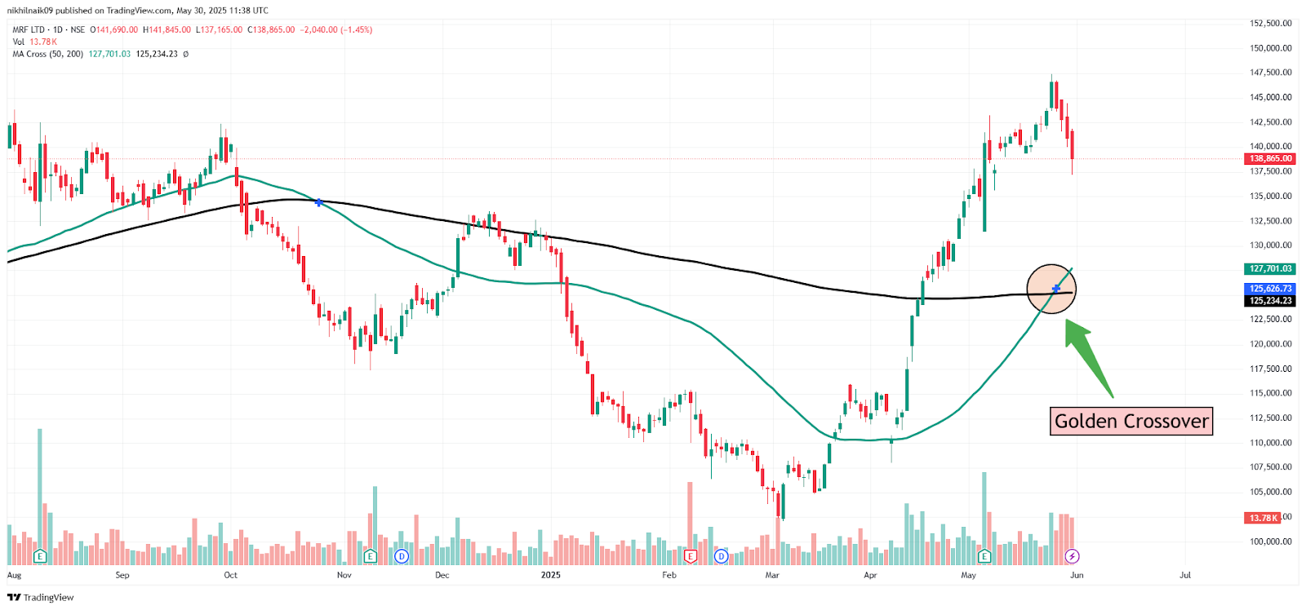Click the Jul label on time axis
The width and height of the screenshot is (1306, 610).
point(1185,575)
